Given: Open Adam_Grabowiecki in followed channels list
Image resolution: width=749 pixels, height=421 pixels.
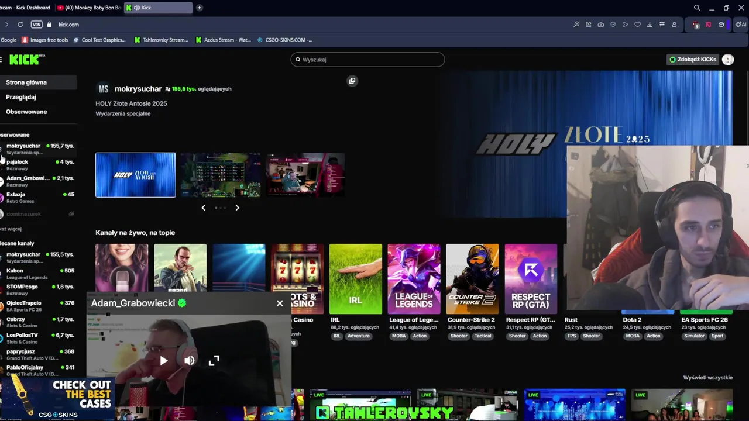Looking at the screenshot, I should point(38,181).
